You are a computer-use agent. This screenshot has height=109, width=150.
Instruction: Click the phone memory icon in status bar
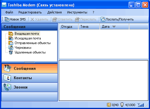[122, 105]
